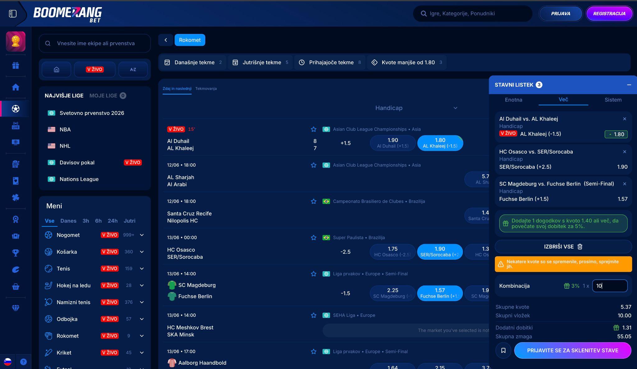
Task: Expand the Namizni tenis category
Action: (142, 302)
